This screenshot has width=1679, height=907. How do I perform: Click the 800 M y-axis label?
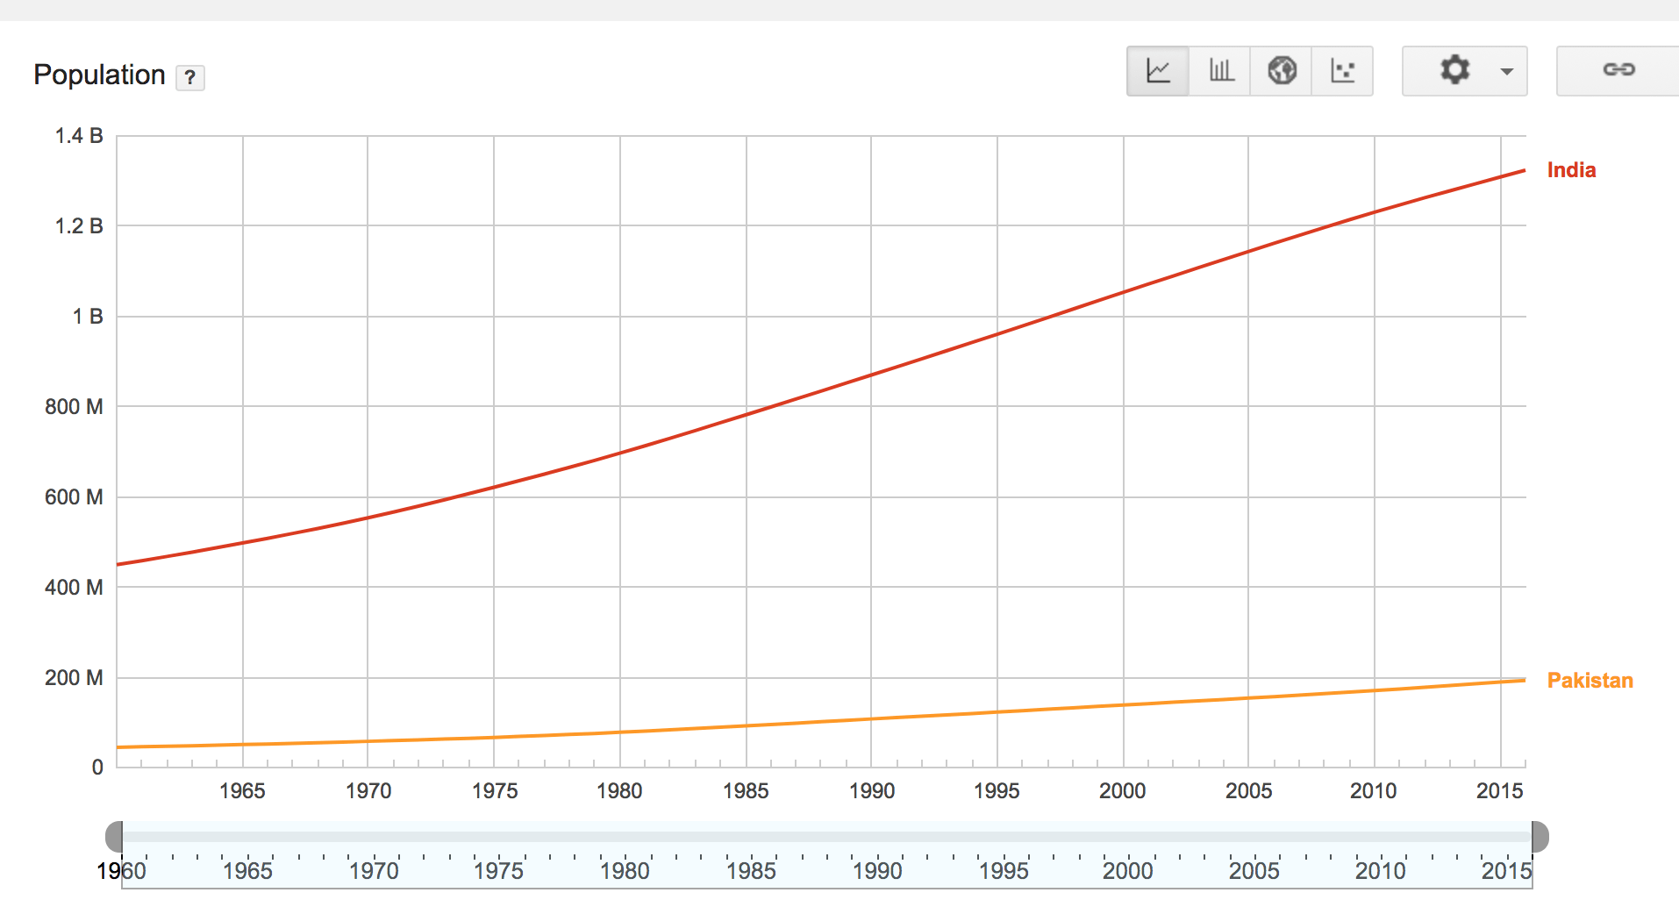74,407
